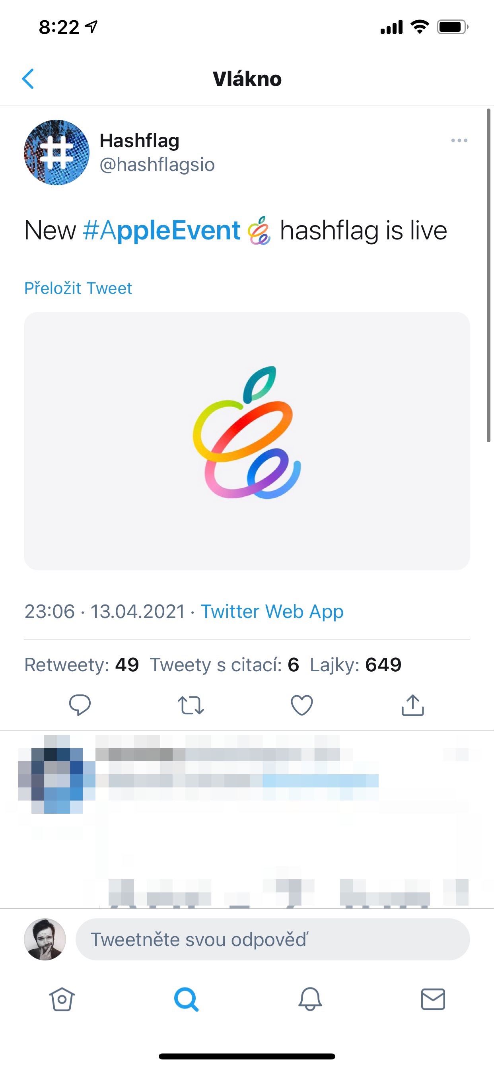
Task: Open the #AppleEvent hashtag link
Action: point(161,231)
